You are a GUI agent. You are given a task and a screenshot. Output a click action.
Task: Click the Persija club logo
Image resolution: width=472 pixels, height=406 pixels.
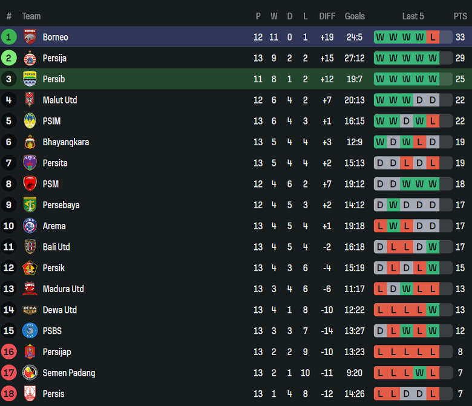pos(30,58)
